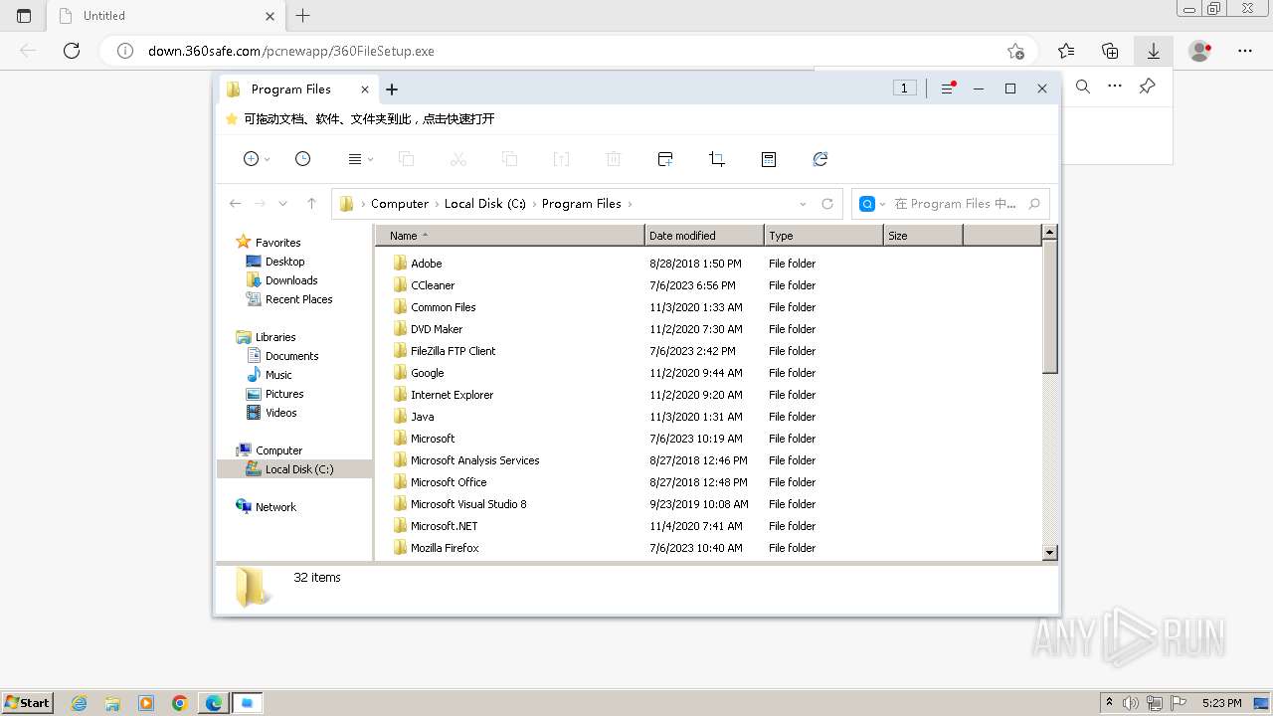Viewport: 1273px width, 716px height.
Task: Sort by the Size column header
Action: tap(923, 236)
